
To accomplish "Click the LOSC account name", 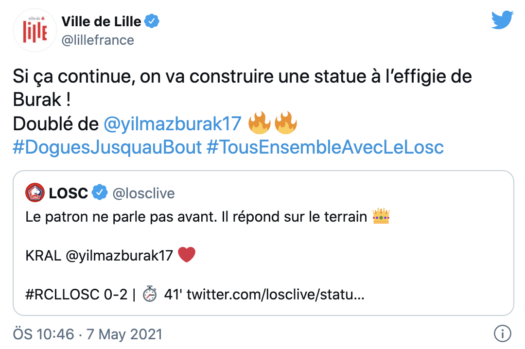I will click(x=68, y=193).
